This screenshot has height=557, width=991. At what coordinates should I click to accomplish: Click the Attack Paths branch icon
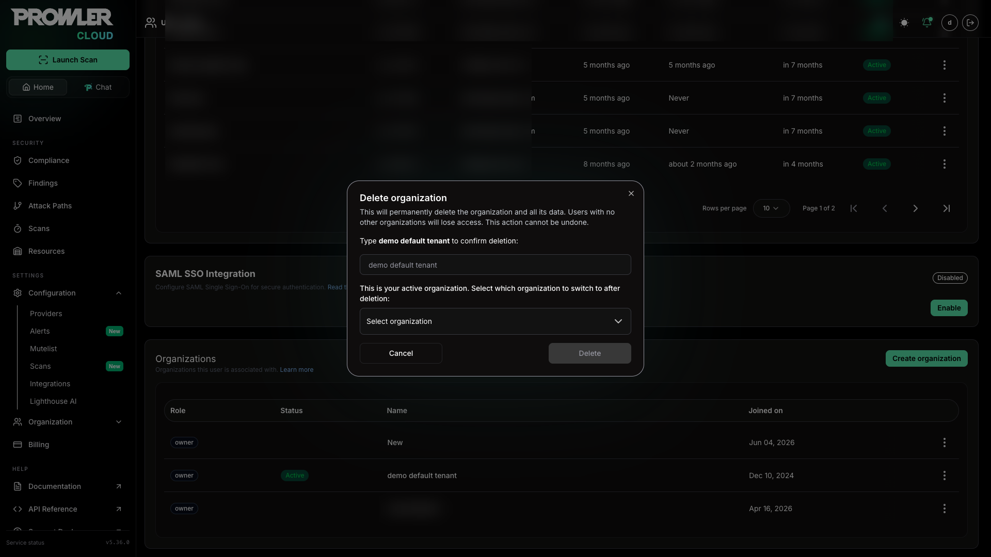pos(18,206)
